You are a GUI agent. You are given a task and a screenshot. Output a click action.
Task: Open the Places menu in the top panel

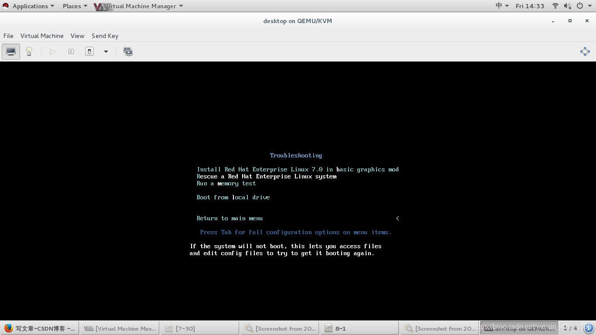[x=75, y=6]
